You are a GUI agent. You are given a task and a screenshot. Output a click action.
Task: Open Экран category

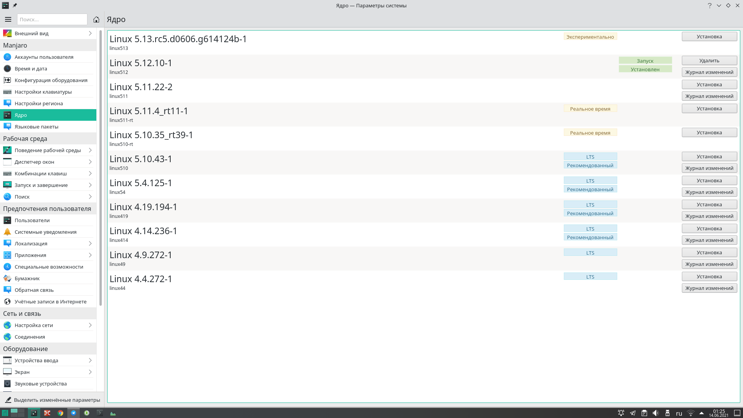48,372
